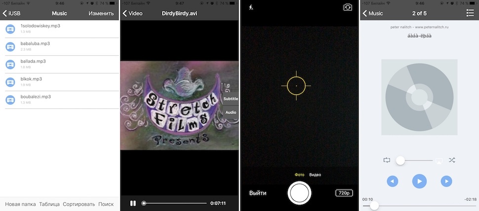The height and width of the screenshot is (211, 479).
Task: Skip to next track
Action: point(446,181)
